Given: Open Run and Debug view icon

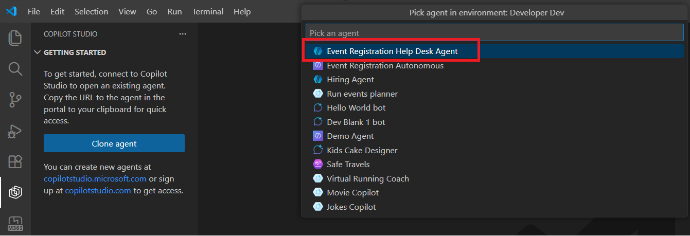Looking at the screenshot, I should click(15, 131).
